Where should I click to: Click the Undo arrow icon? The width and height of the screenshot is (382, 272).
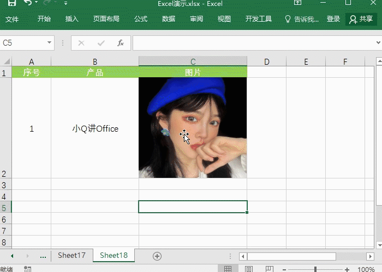28,3
